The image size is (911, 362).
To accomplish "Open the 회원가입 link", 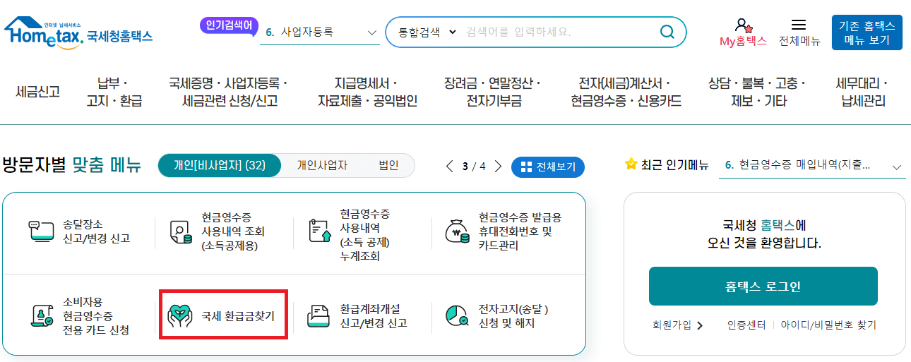I will coord(672,326).
